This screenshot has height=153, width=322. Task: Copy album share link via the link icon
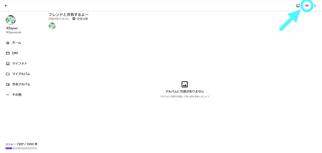(x=307, y=6)
